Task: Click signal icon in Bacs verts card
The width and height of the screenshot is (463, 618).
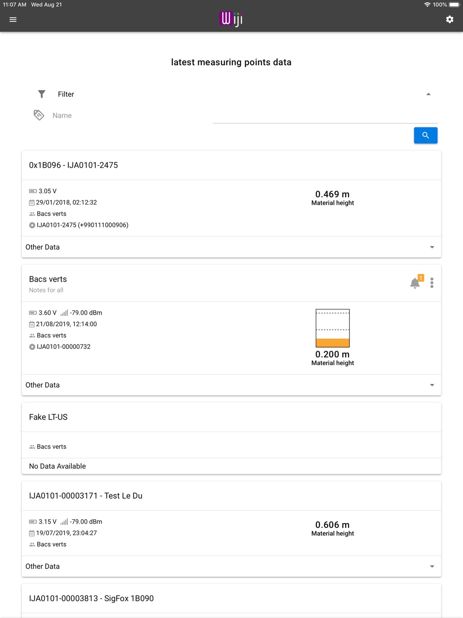Action: [x=64, y=313]
